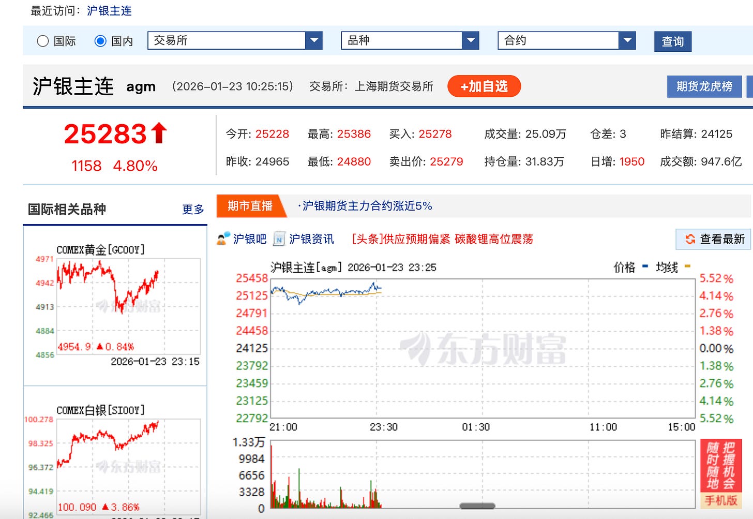The image size is (753, 519).
Task: Click the 最低 value 24880
Action: point(354,161)
